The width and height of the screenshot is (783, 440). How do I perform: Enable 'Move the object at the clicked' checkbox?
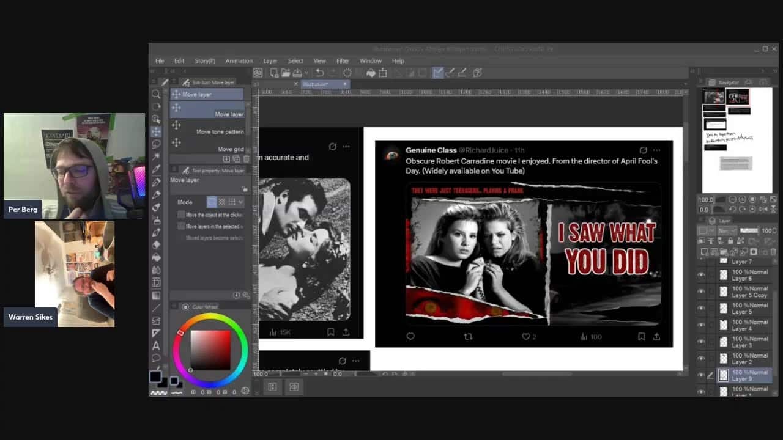click(x=181, y=215)
